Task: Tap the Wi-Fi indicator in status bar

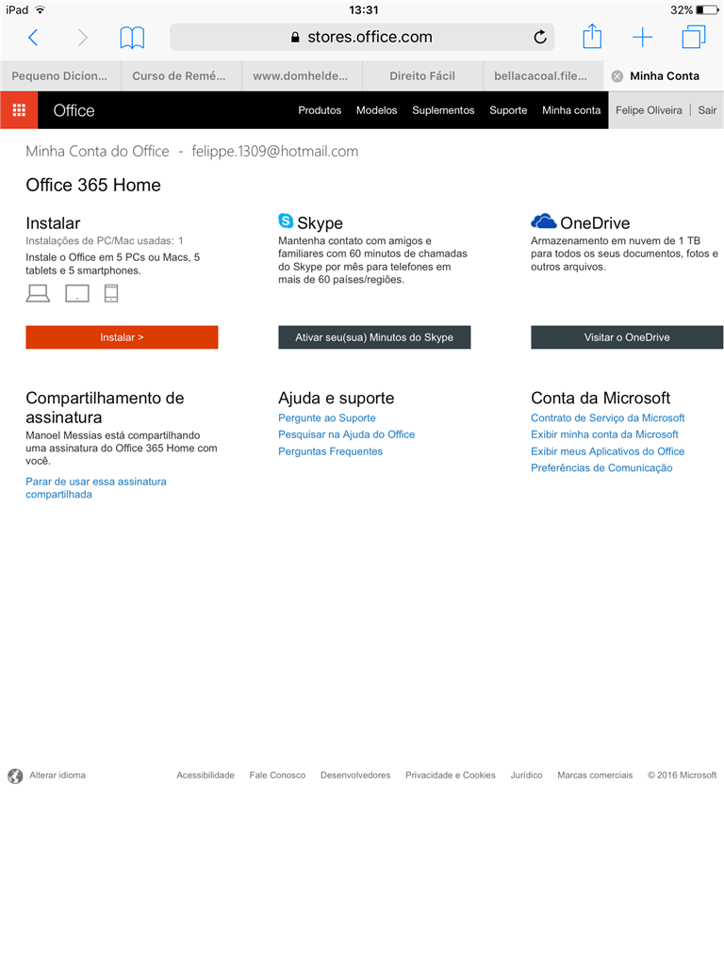Action: click(x=40, y=9)
